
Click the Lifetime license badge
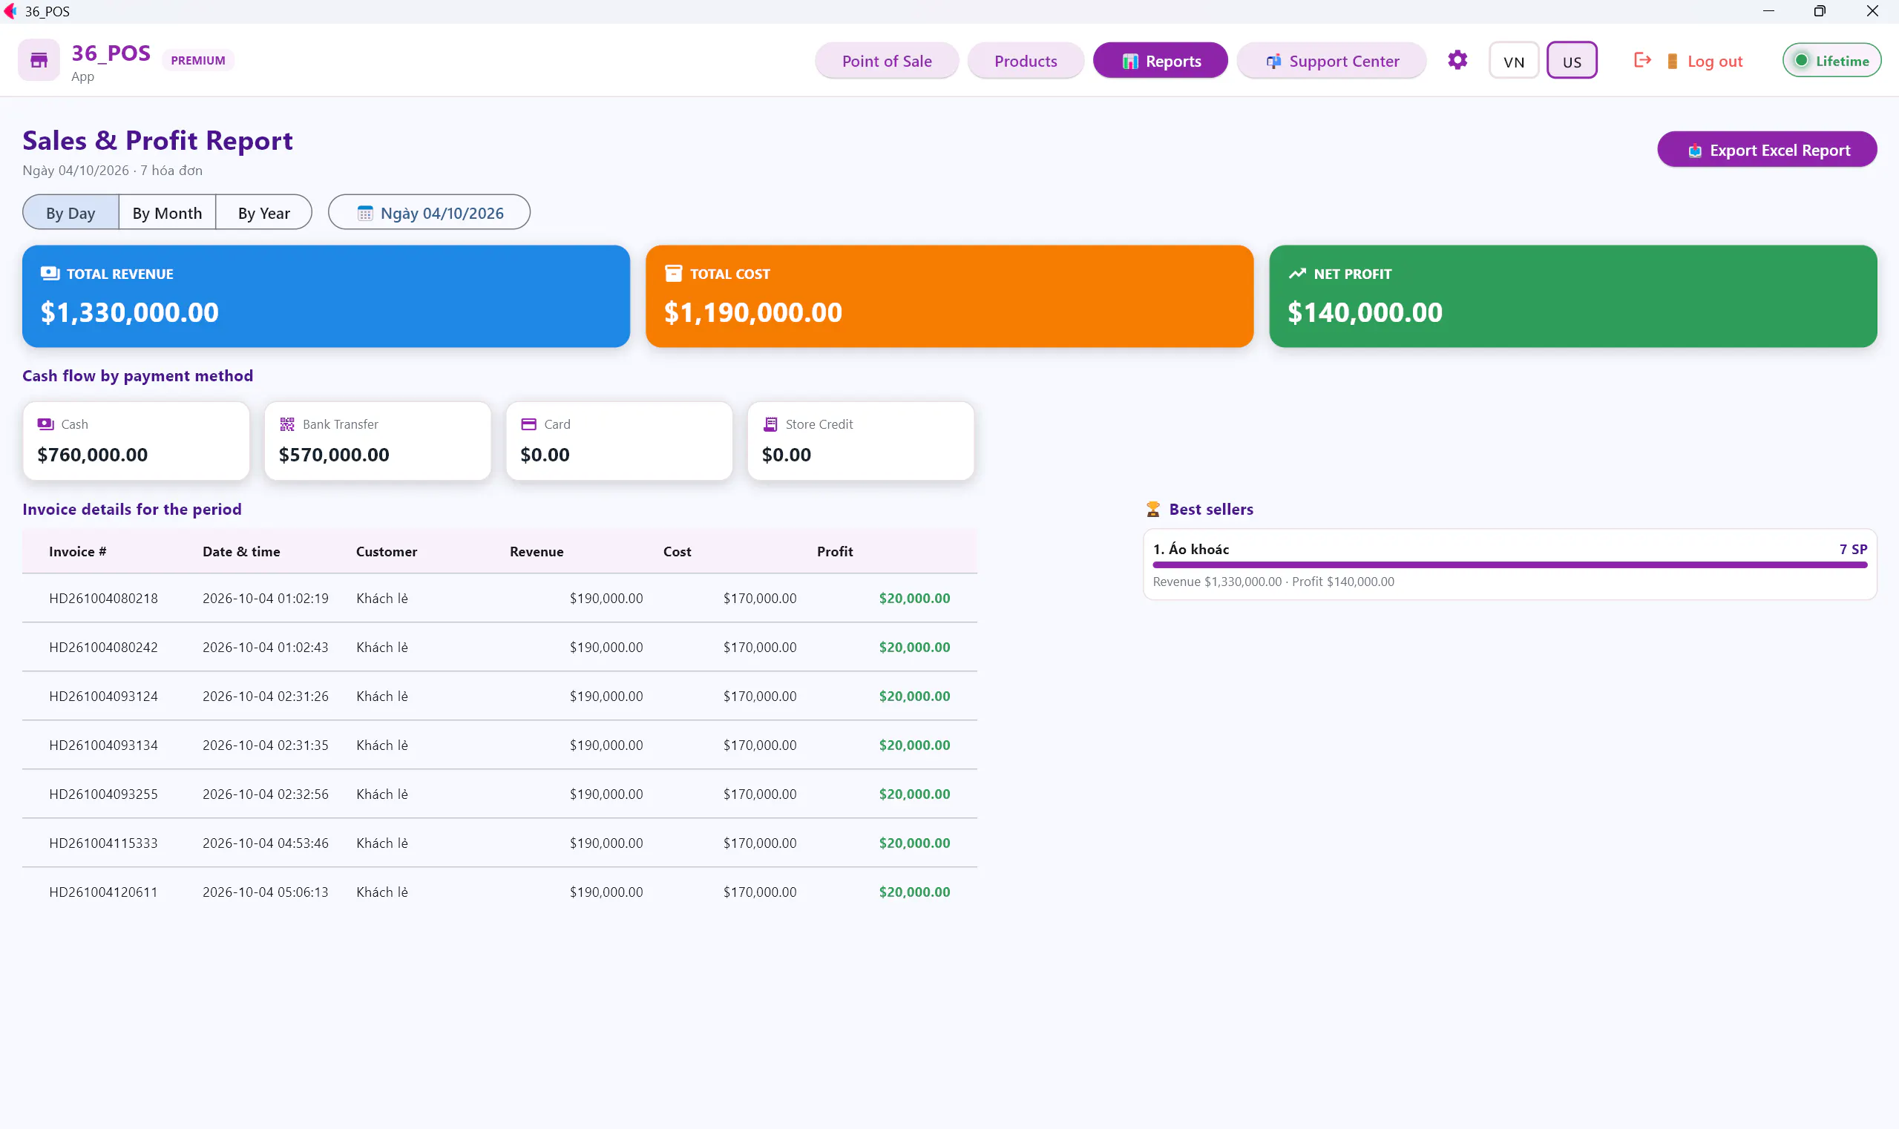(1831, 61)
